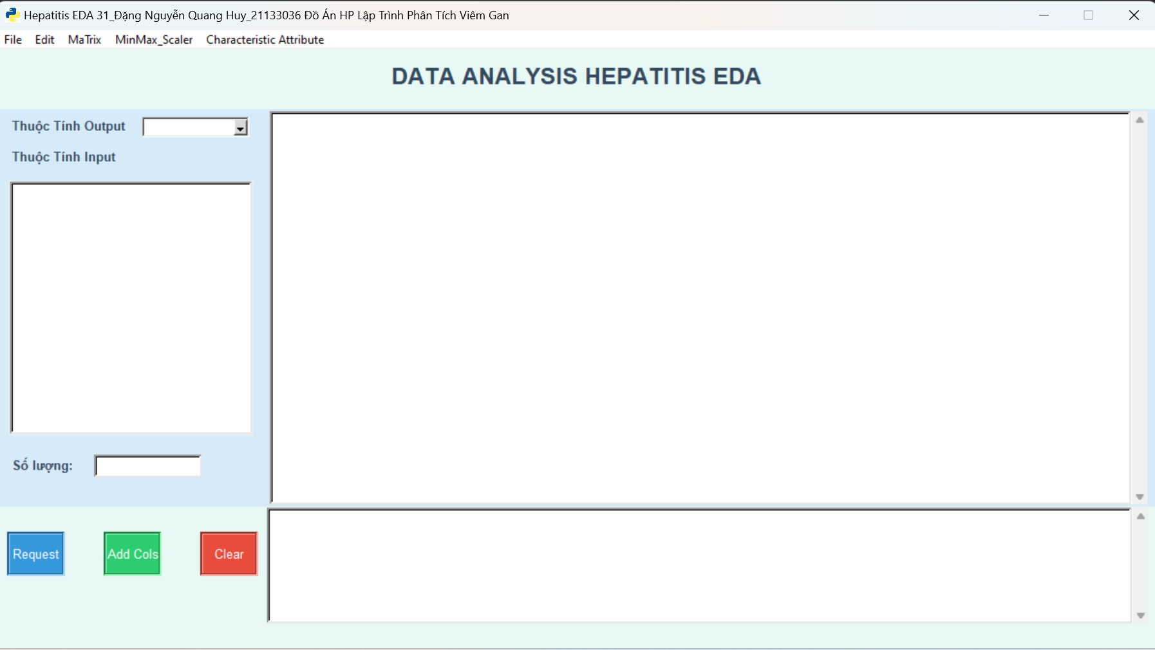
Task: Open the File menu
Action: 13,39
